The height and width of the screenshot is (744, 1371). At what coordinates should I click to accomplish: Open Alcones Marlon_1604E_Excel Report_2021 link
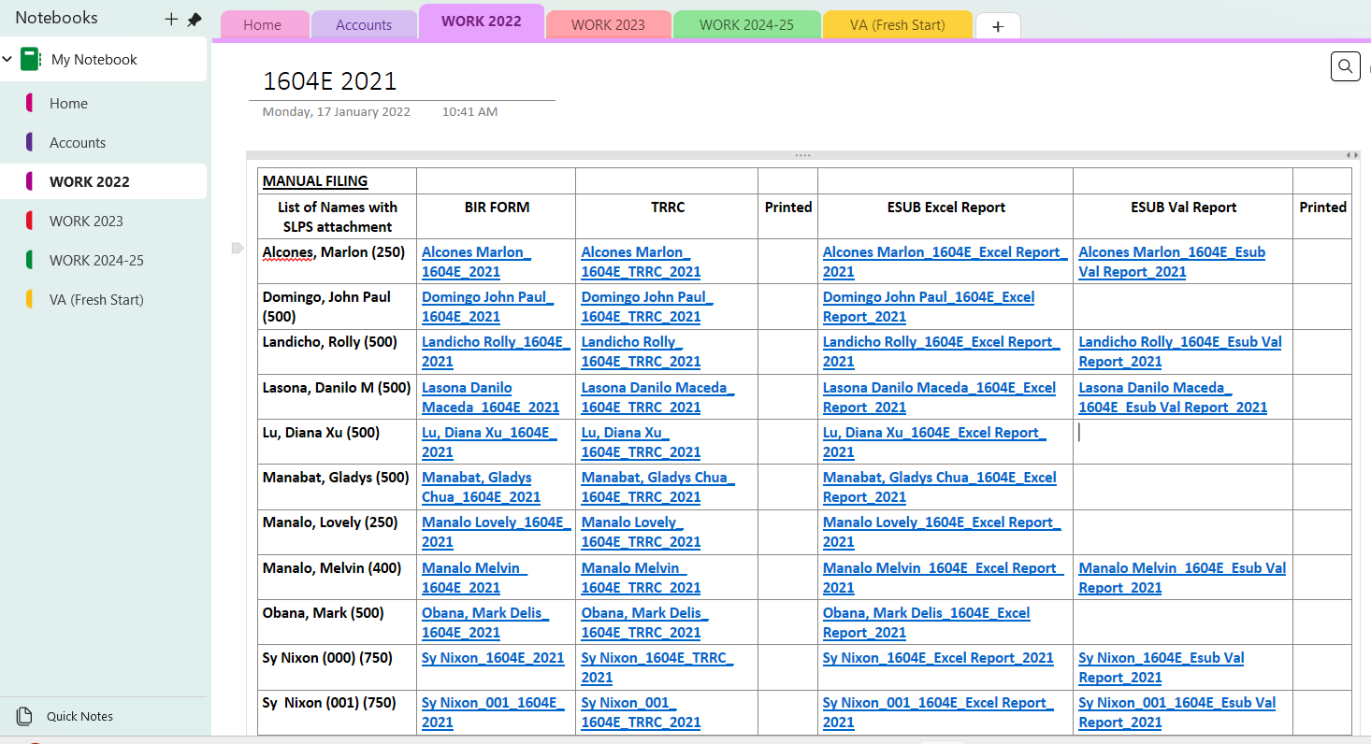point(945,262)
